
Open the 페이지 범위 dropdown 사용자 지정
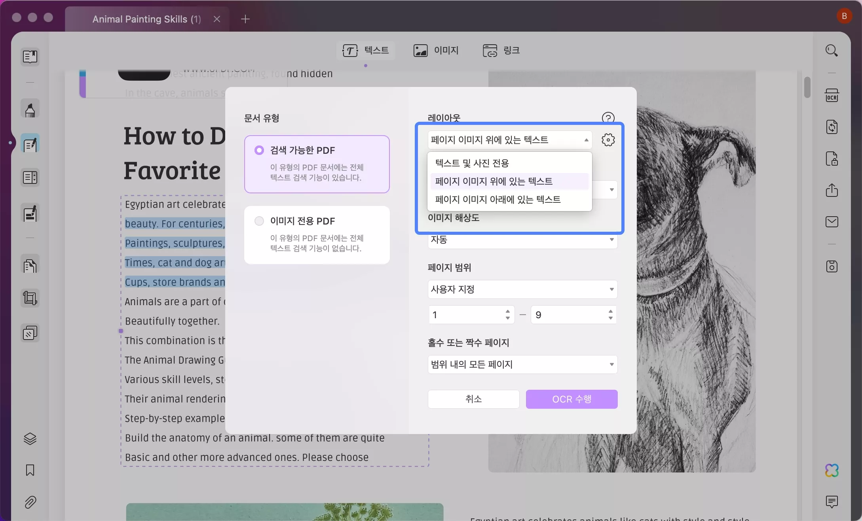[x=522, y=289]
